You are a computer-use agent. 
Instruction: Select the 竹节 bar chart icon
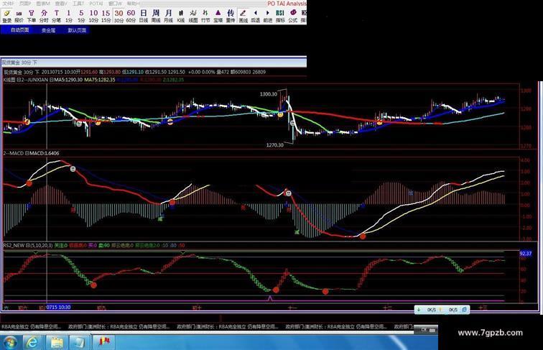coord(205,15)
